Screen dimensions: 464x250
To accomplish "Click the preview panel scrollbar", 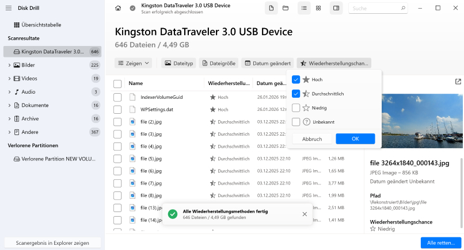I will [461, 193].
